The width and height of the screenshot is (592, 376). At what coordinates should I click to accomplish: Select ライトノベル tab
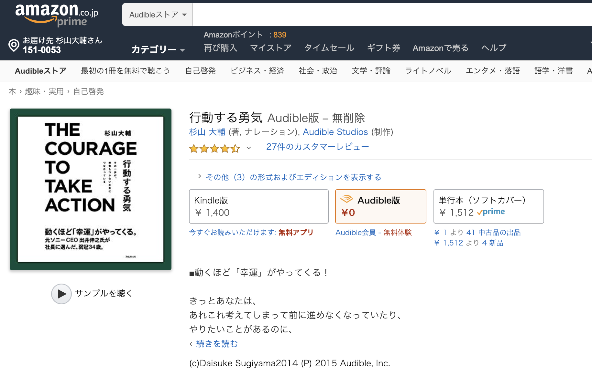click(x=428, y=71)
